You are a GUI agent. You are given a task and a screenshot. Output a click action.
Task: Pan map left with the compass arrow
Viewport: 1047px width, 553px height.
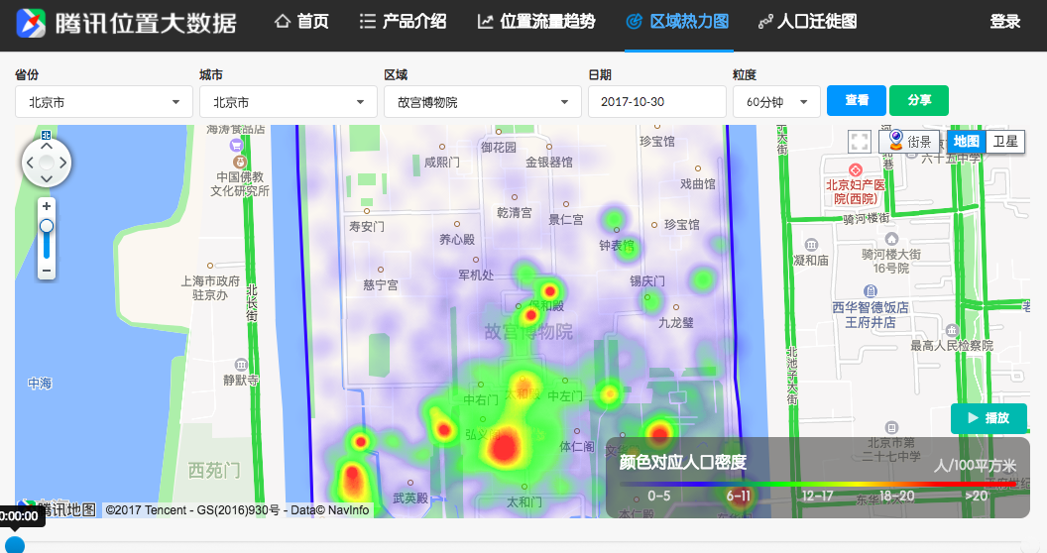tap(30, 163)
